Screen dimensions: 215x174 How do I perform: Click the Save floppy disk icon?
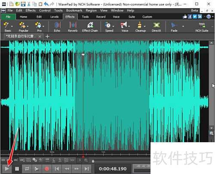coord(23,4)
